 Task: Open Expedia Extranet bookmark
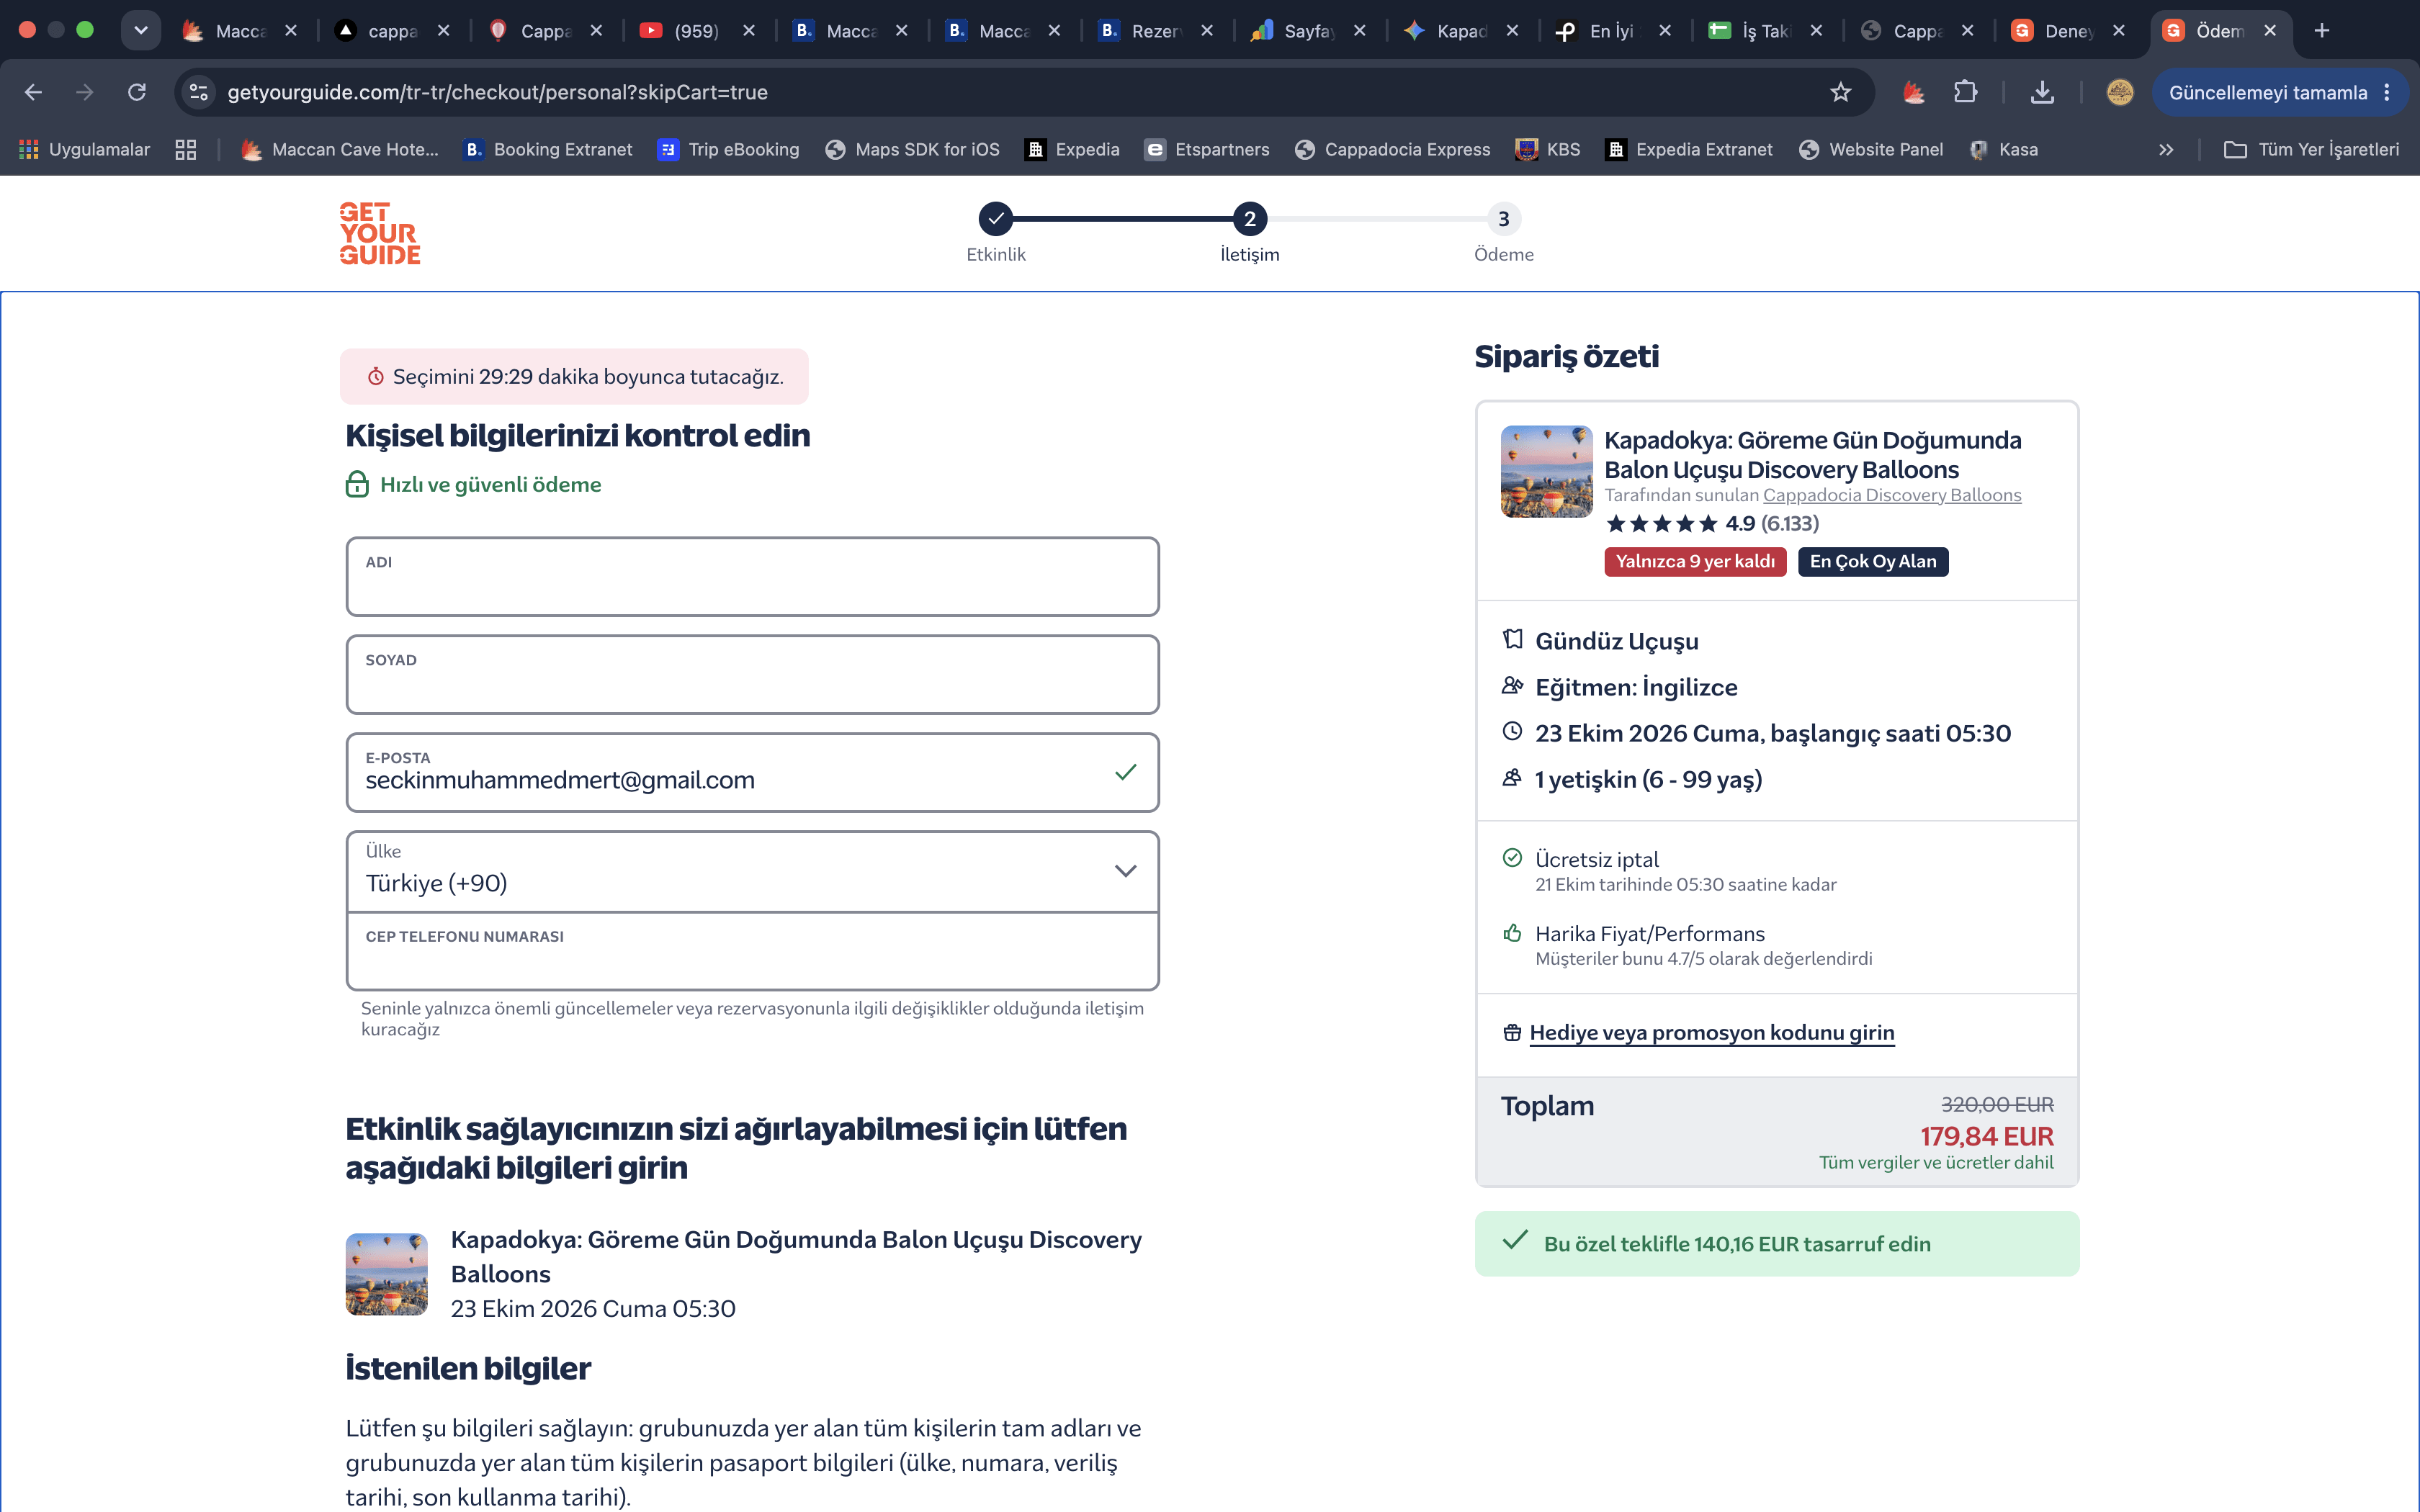[1689, 150]
